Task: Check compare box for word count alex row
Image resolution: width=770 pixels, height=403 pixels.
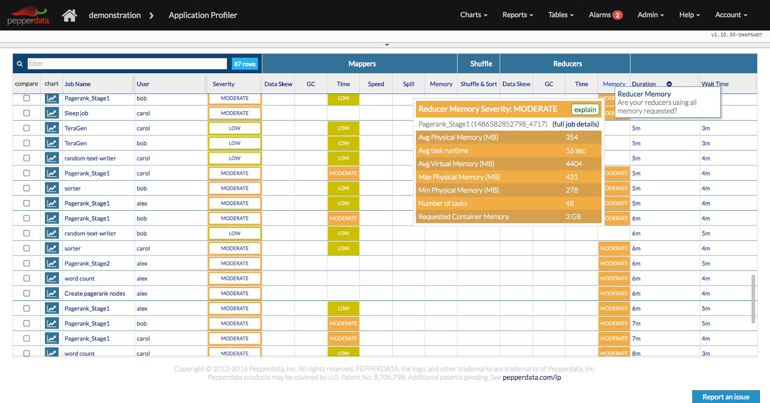Action: point(27,278)
